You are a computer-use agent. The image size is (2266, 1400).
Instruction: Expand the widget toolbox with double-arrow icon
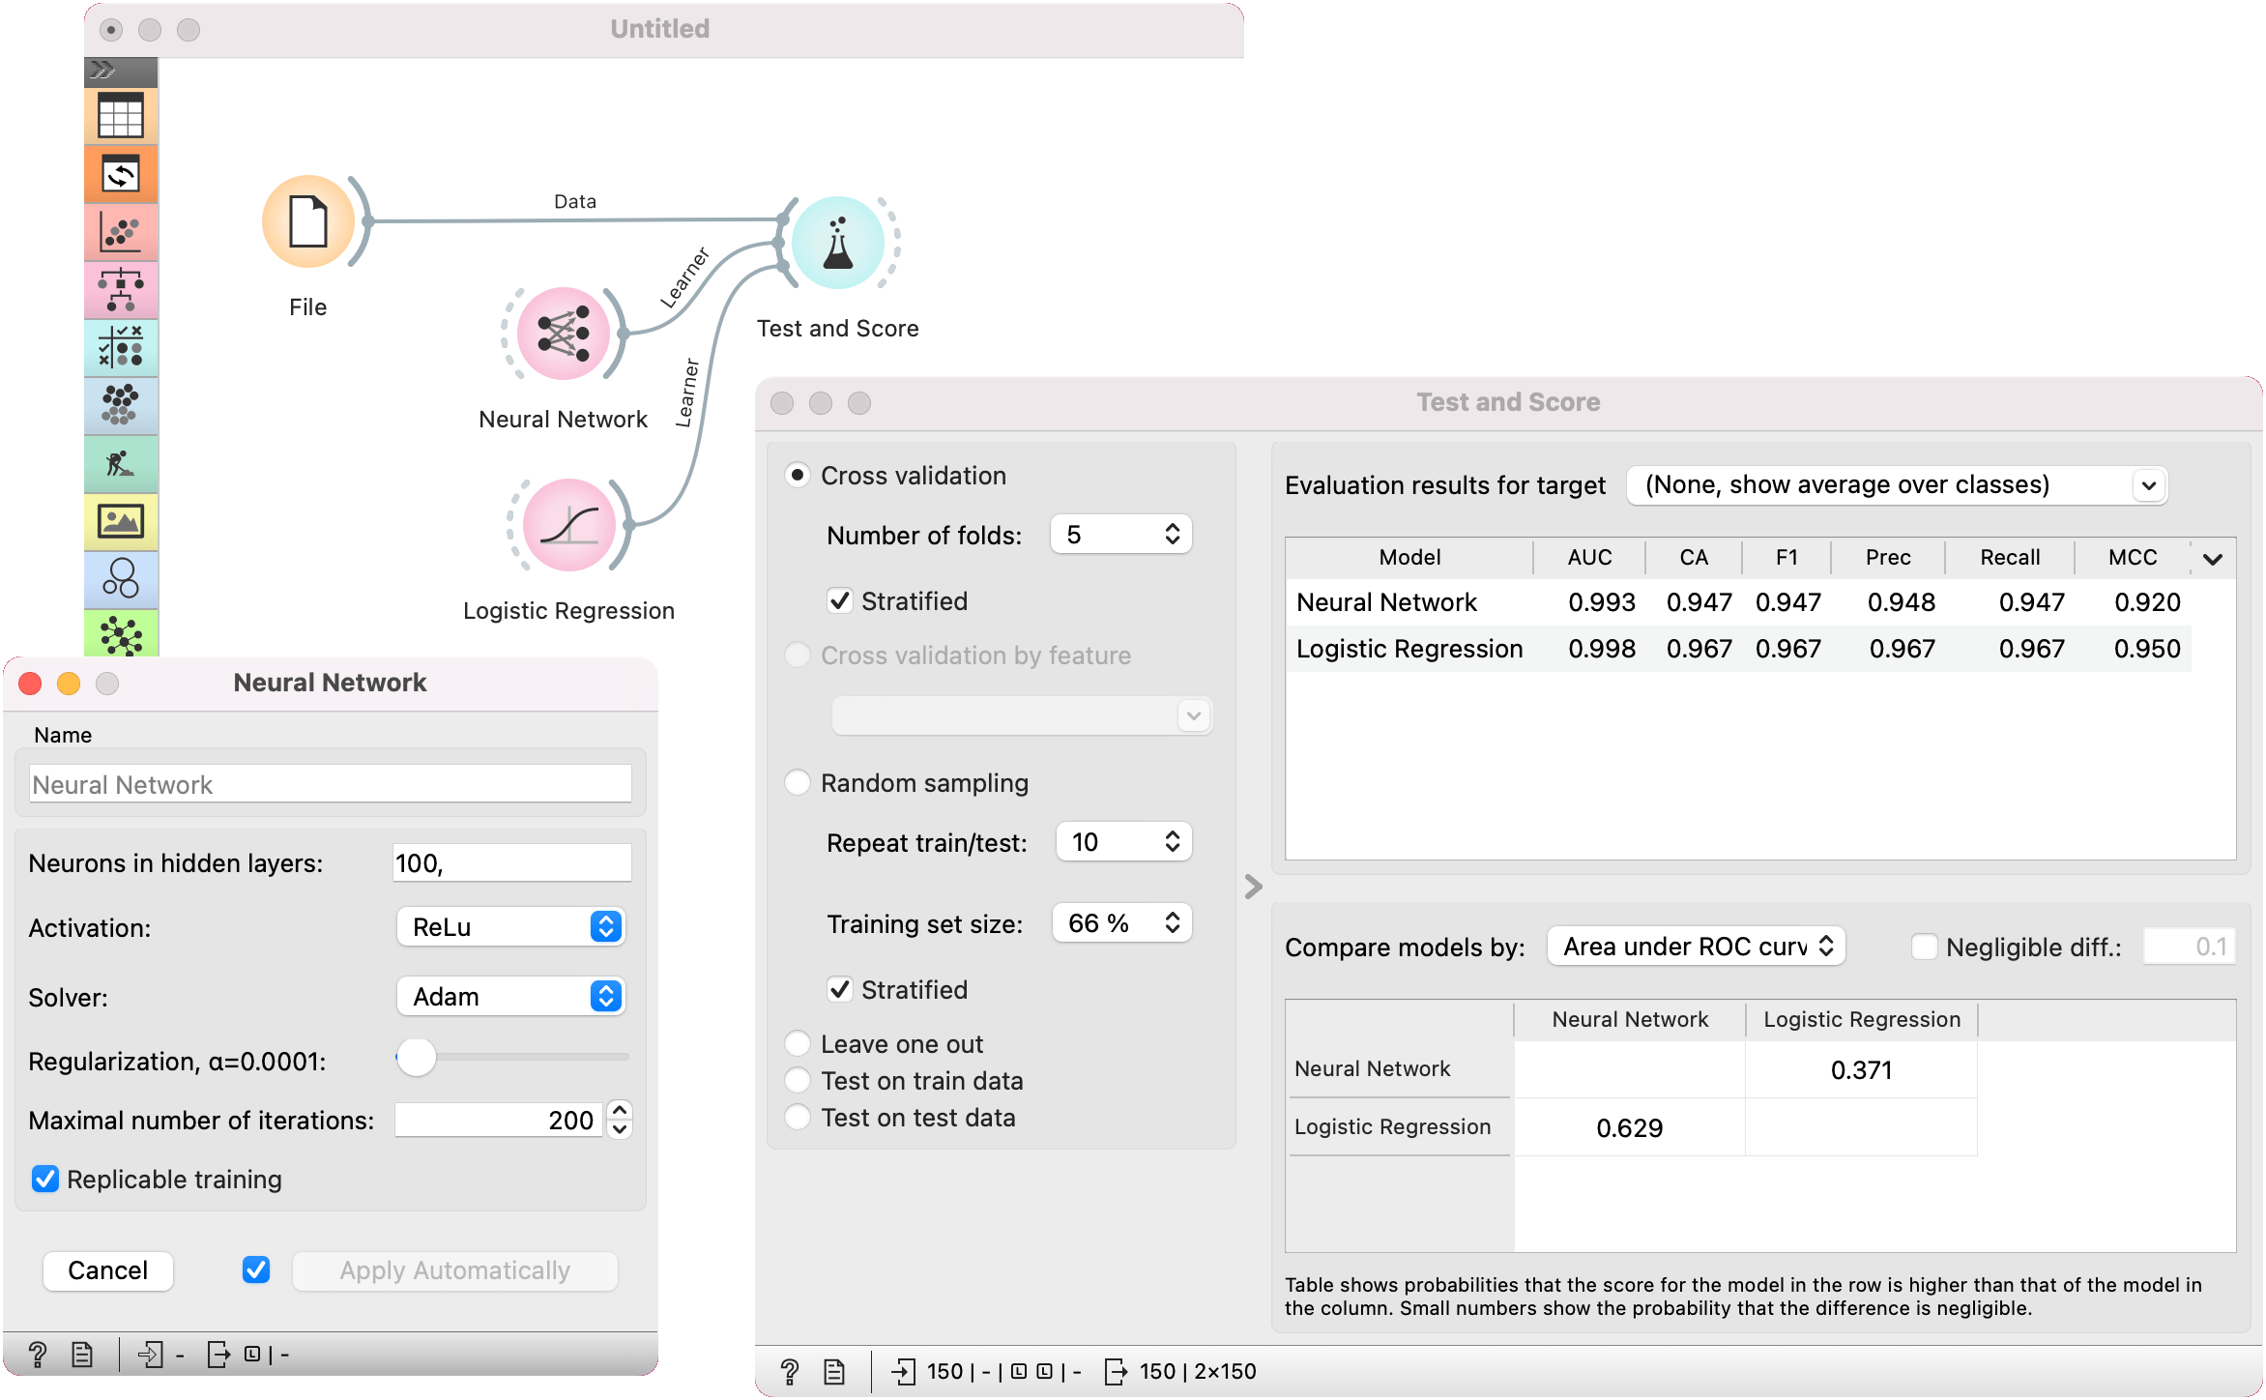click(x=102, y=70)
